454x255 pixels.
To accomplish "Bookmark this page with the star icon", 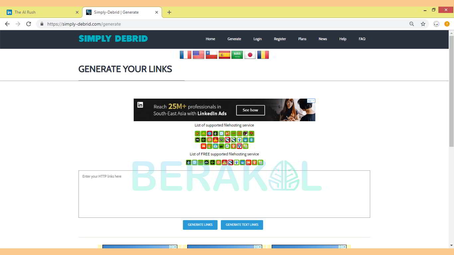I will pos(423,24).
